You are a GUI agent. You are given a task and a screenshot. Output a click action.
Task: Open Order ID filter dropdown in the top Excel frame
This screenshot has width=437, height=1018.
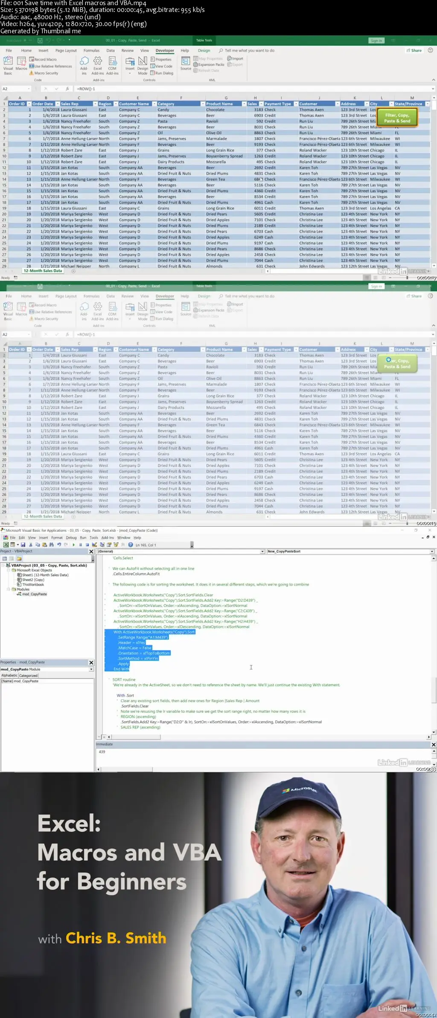tap(29, 104)
